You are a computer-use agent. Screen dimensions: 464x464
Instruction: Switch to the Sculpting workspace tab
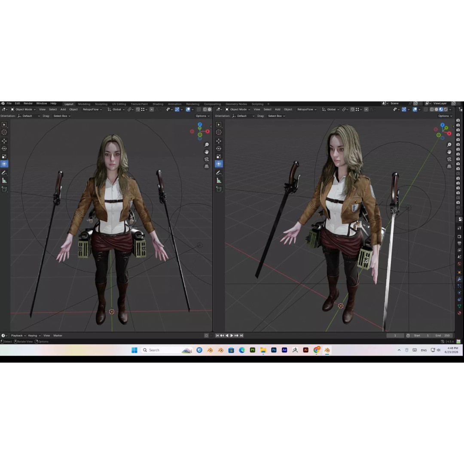[101, 104]
